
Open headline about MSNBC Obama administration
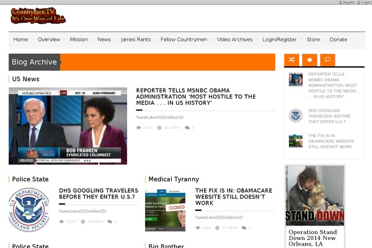pyautogui.click(x=196, y=97)
